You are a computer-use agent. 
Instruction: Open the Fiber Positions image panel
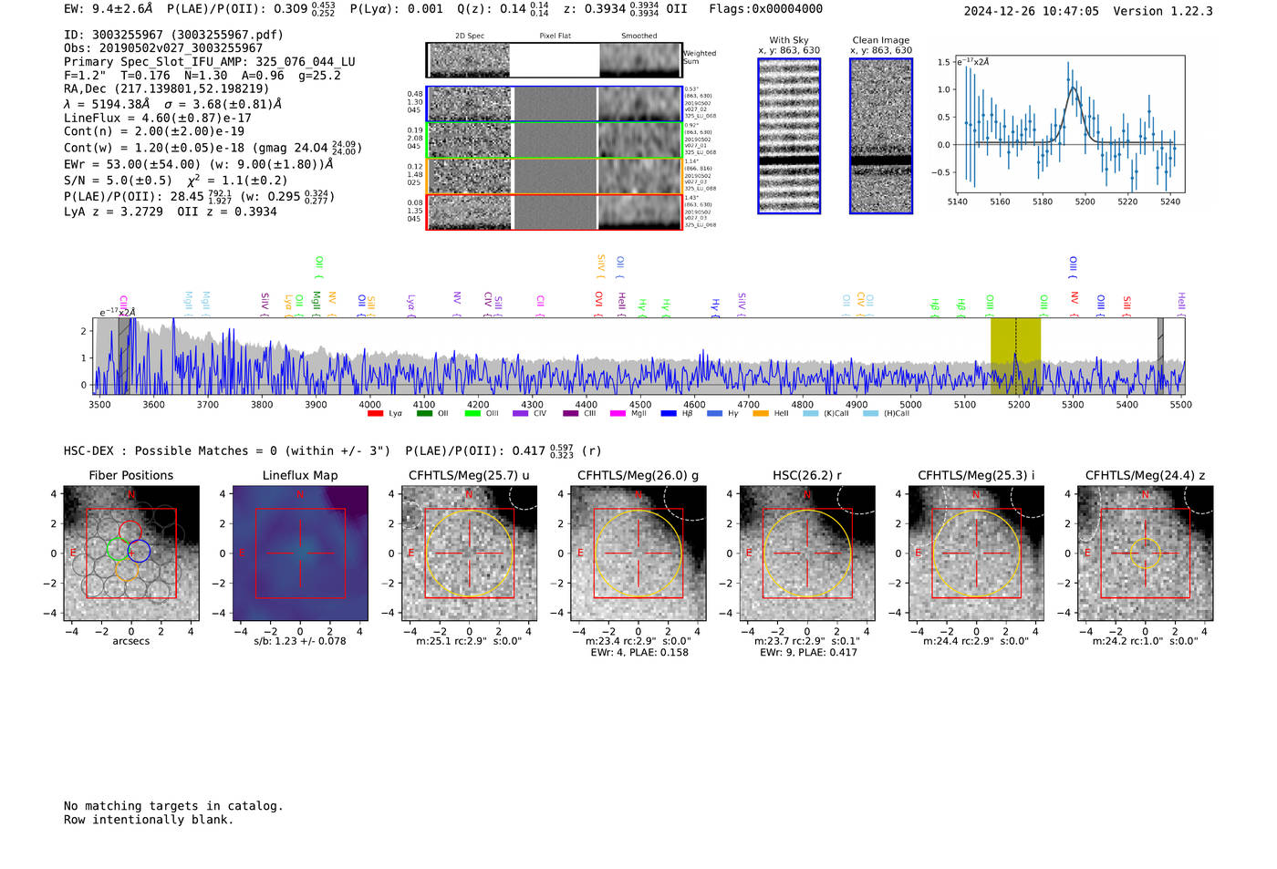click(131, 553)
